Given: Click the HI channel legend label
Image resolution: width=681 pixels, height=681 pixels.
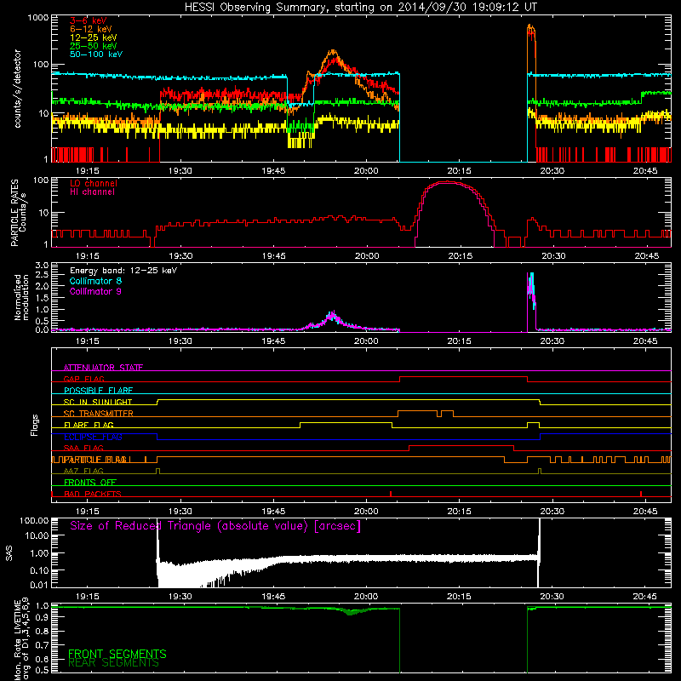Looking at the screenshot, I should [x=92, y=192].
